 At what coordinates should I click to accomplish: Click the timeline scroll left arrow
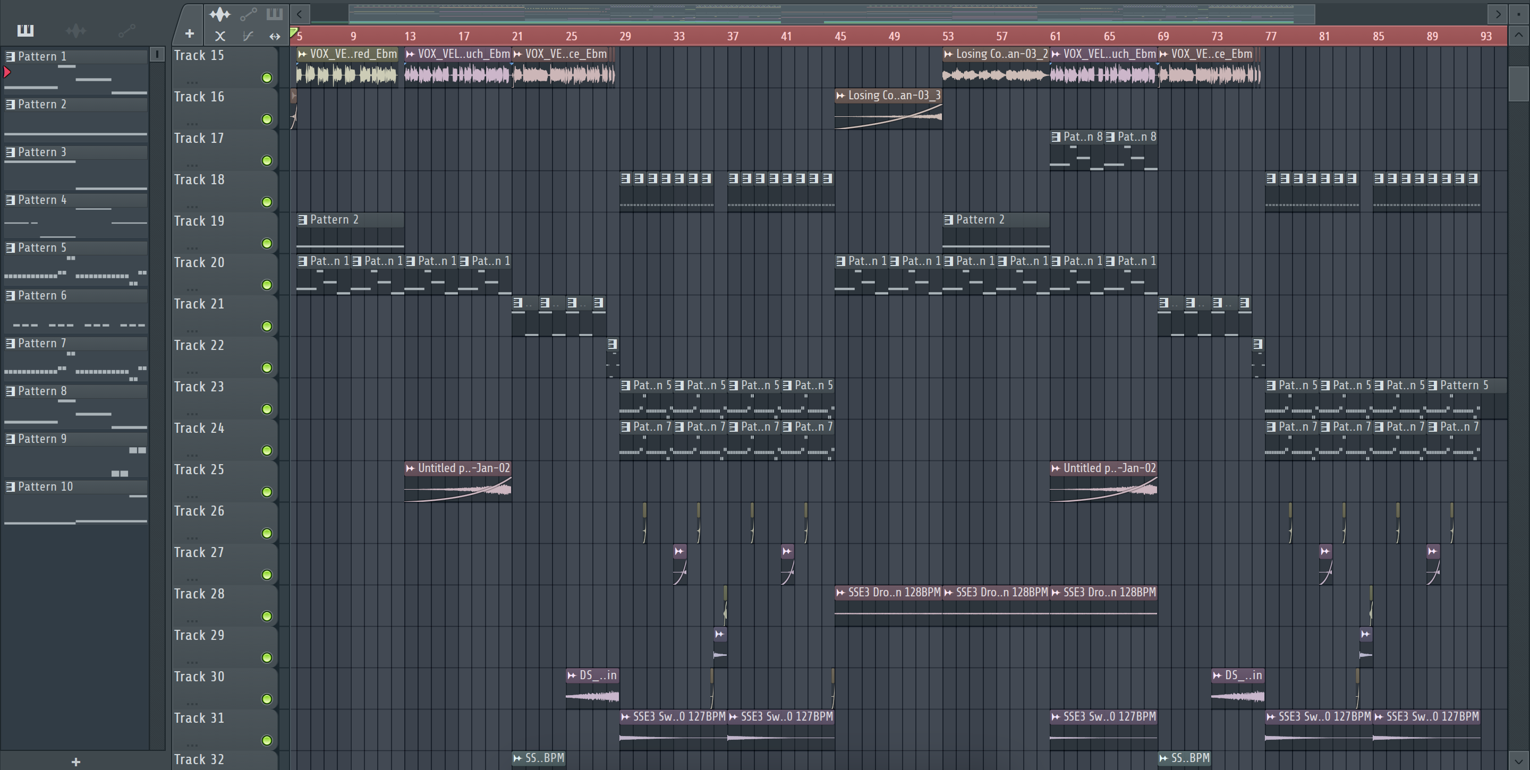300,14
